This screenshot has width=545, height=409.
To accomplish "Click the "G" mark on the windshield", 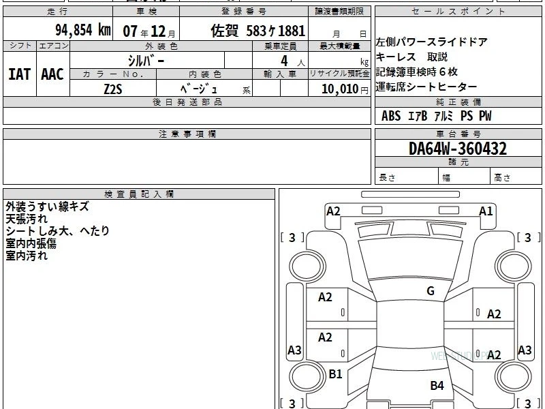I will (x=431, y=291).
